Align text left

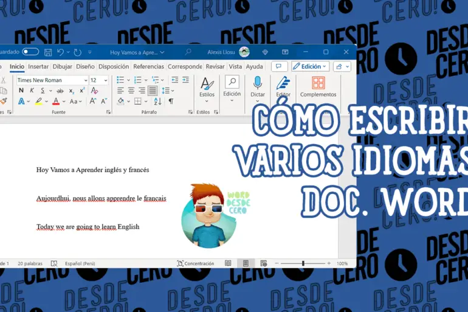click(x=120, y=91)
